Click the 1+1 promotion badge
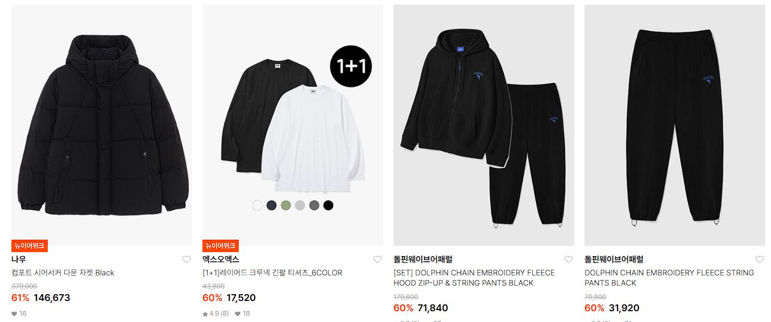 (x=351, y=66)
